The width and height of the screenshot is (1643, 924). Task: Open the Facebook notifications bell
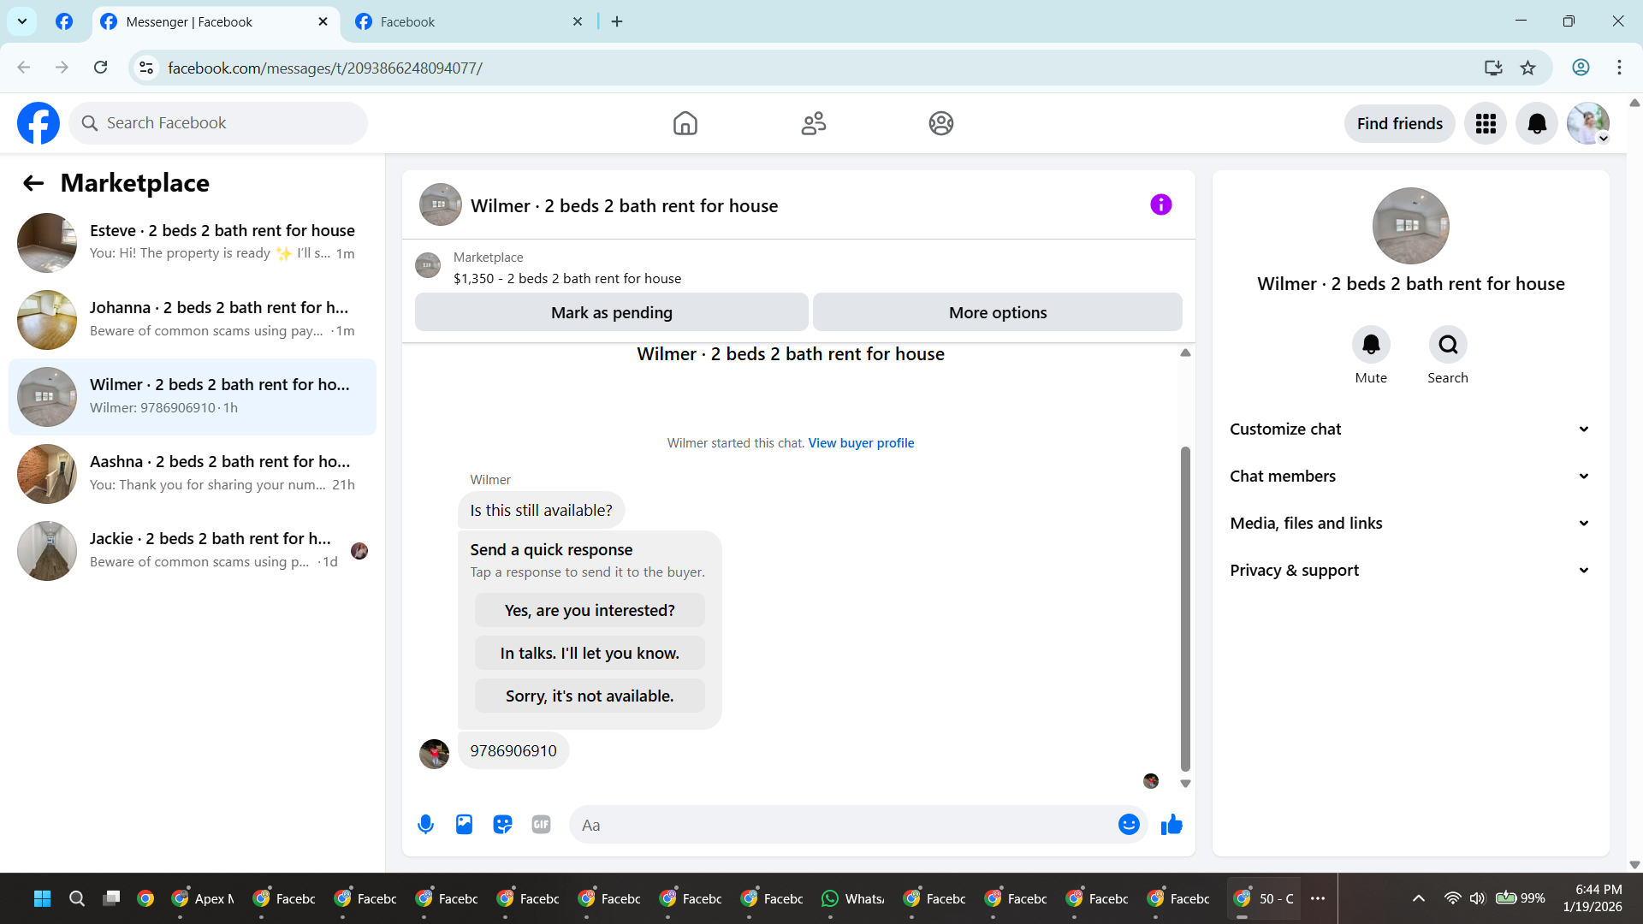tap(1536, 124)
